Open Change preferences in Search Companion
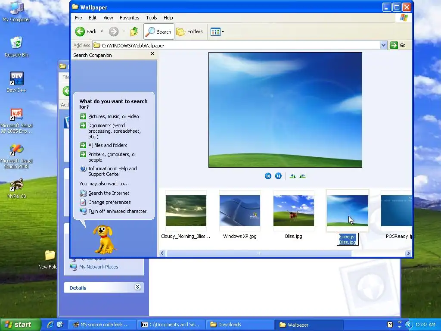Viewport: 441px width, 331px height. [x=105, y=202]
